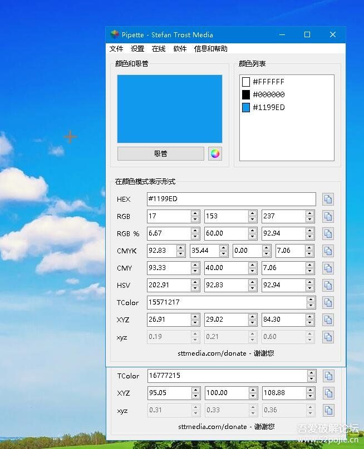Screen dimensions: 364x449
Task: Select the #000000 black color entry
Action: [x=268, y=94]
